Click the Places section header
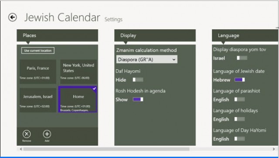Screen dimensions: 279x158 coord(57,35)
